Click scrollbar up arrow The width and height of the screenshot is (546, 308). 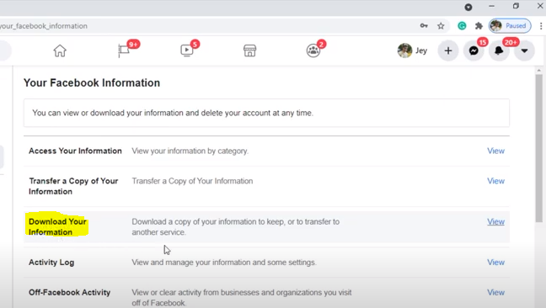coord(539,70)
